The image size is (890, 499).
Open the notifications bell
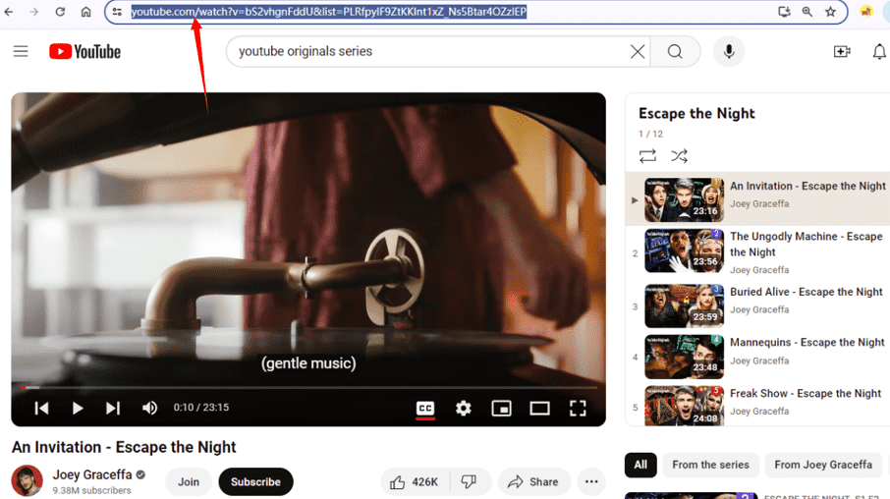tap(879, 52)
